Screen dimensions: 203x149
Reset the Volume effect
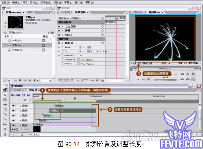click(102, 35)
